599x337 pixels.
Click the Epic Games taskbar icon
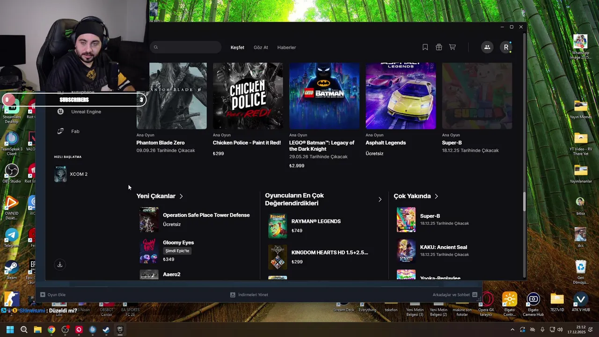(120, 330)
